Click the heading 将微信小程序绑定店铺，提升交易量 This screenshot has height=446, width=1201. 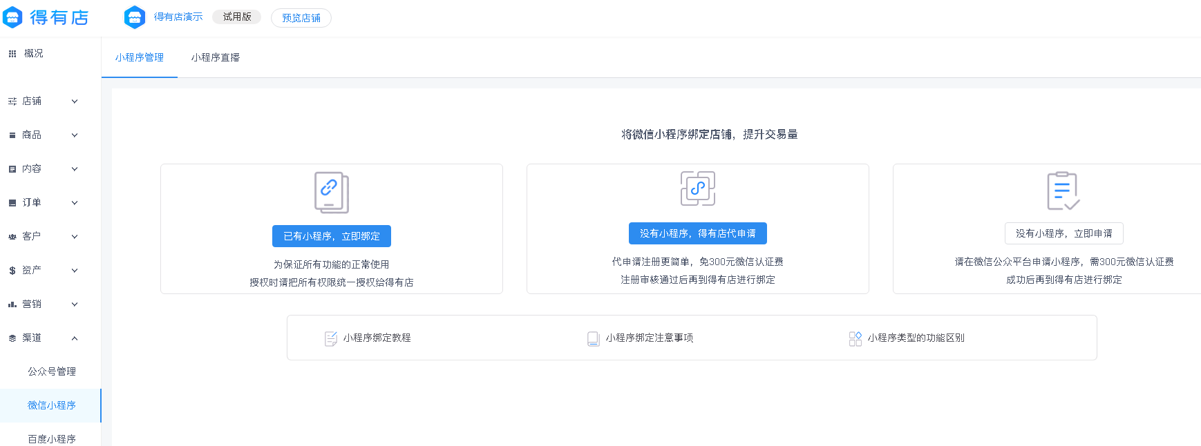tap(710, 135)
